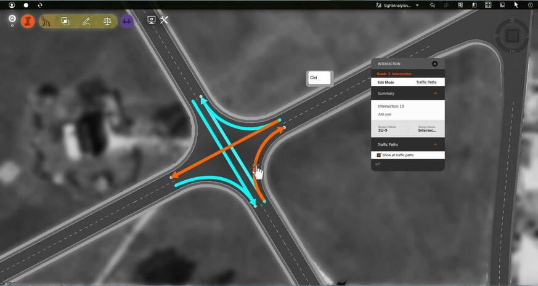
Task: Switch to Traffic Paths tab
Action: tap(426, 82)
